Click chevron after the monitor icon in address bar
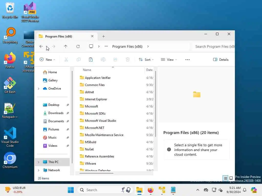262x196 pixels. tap(99, 46)
